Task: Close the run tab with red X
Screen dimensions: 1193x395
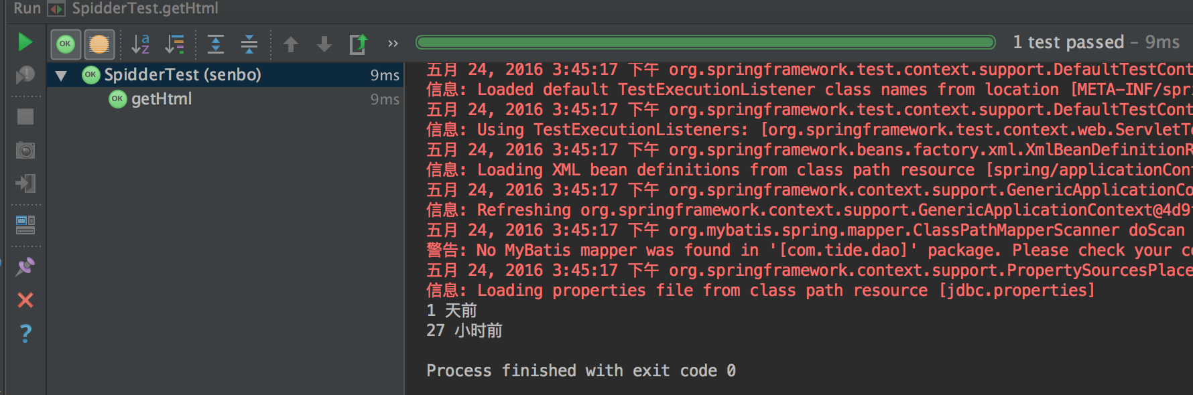Action: (25, 300)
